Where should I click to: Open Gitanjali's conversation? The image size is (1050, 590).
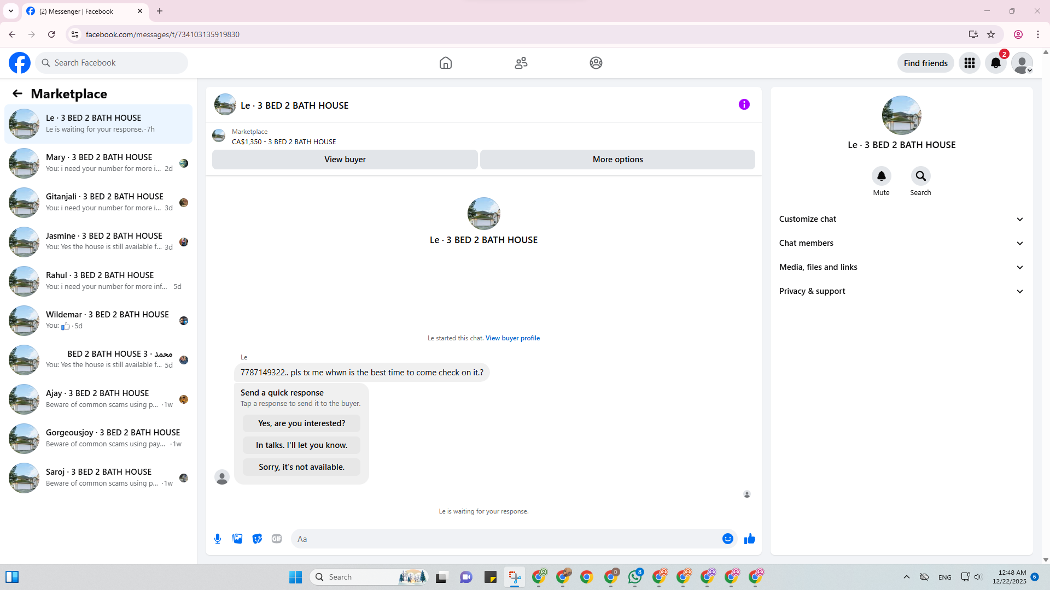point(98,203)
